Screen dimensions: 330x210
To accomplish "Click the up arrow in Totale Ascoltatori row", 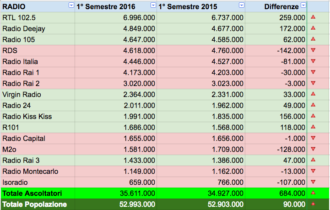I will click(313, 193).
